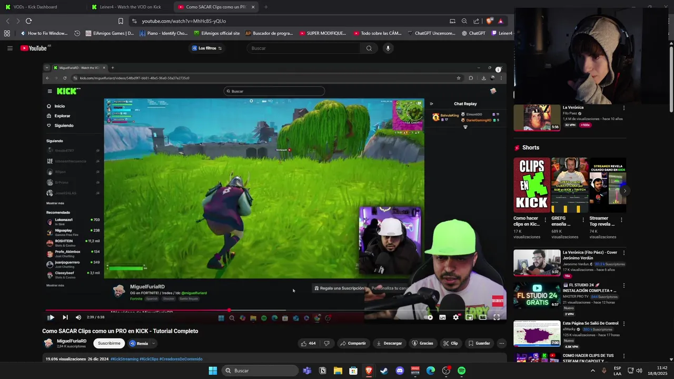Open File Explorer from the taskbar
Viewport: 674px width, 379px height.
(338, 371)
